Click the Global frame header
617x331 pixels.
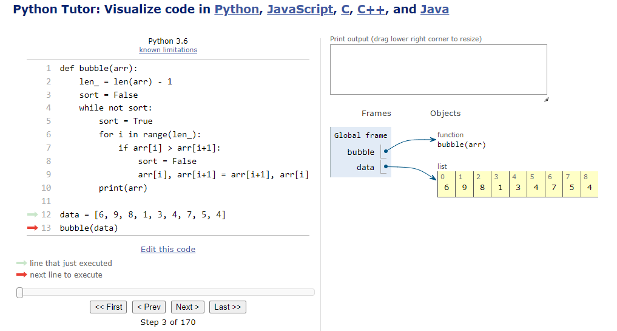(360, 135)
